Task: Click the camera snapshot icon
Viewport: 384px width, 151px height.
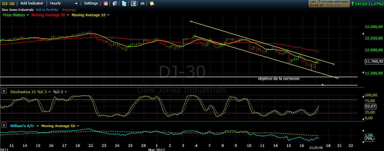Action: [142, 3]
